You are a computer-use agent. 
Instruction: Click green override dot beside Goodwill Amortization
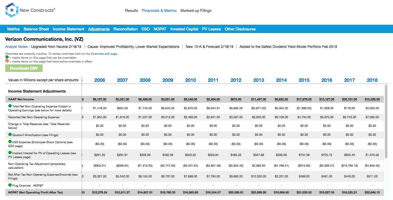(x=10, y=135)
